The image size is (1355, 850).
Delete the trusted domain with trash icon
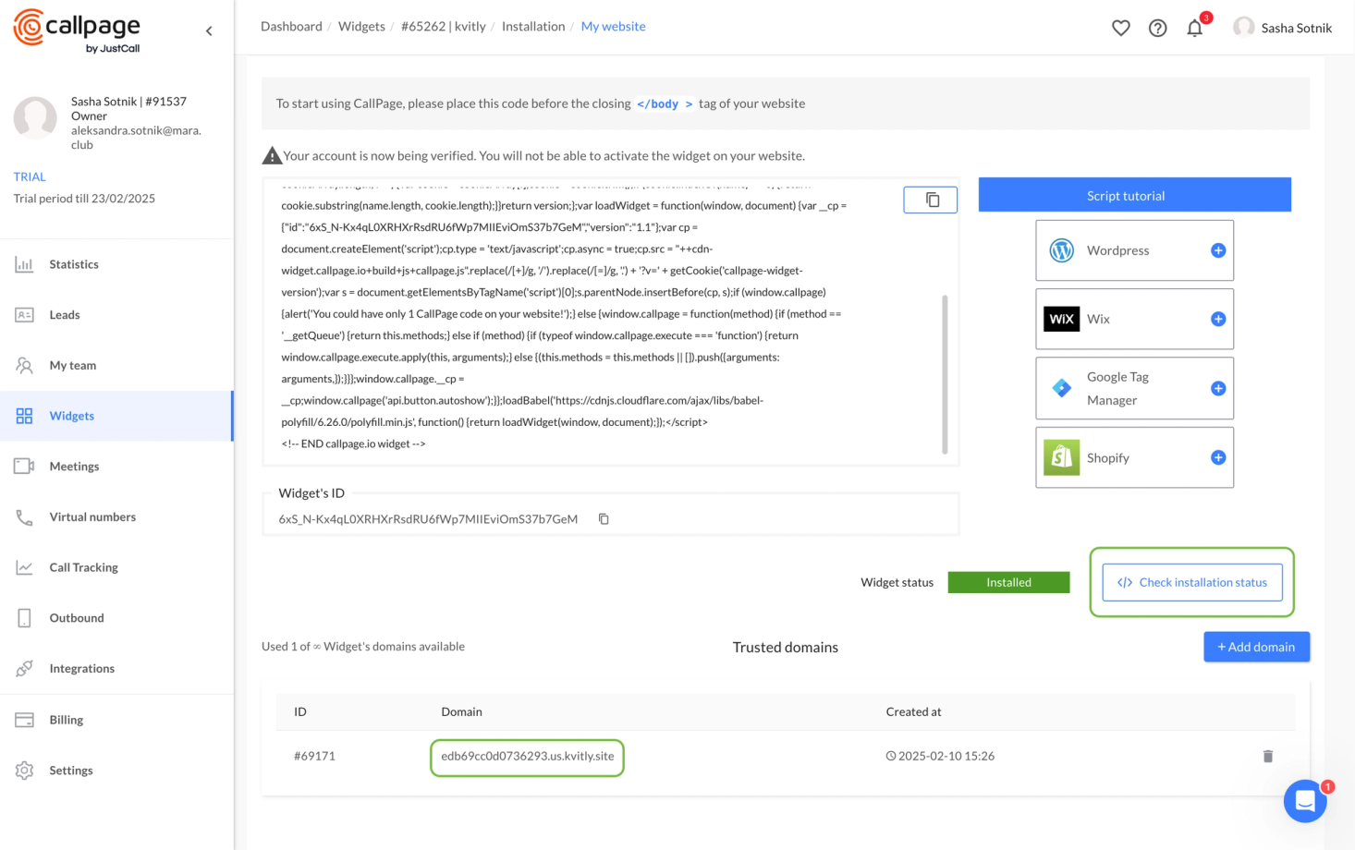[x=1268, y=756]
